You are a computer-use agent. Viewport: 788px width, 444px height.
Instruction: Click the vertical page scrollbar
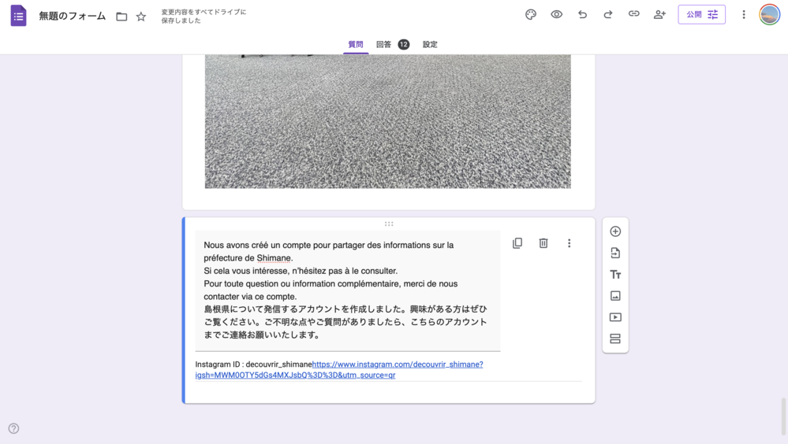(783, 416)
